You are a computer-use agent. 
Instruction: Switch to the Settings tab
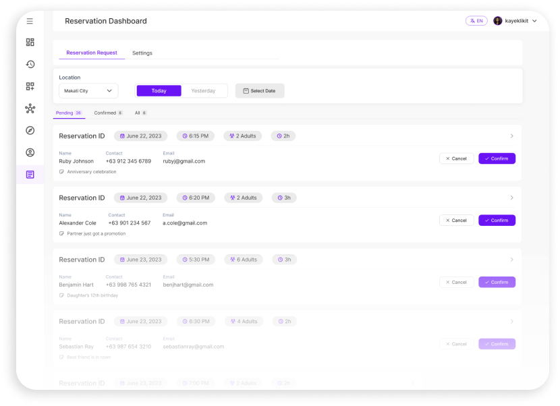[142, 53]
